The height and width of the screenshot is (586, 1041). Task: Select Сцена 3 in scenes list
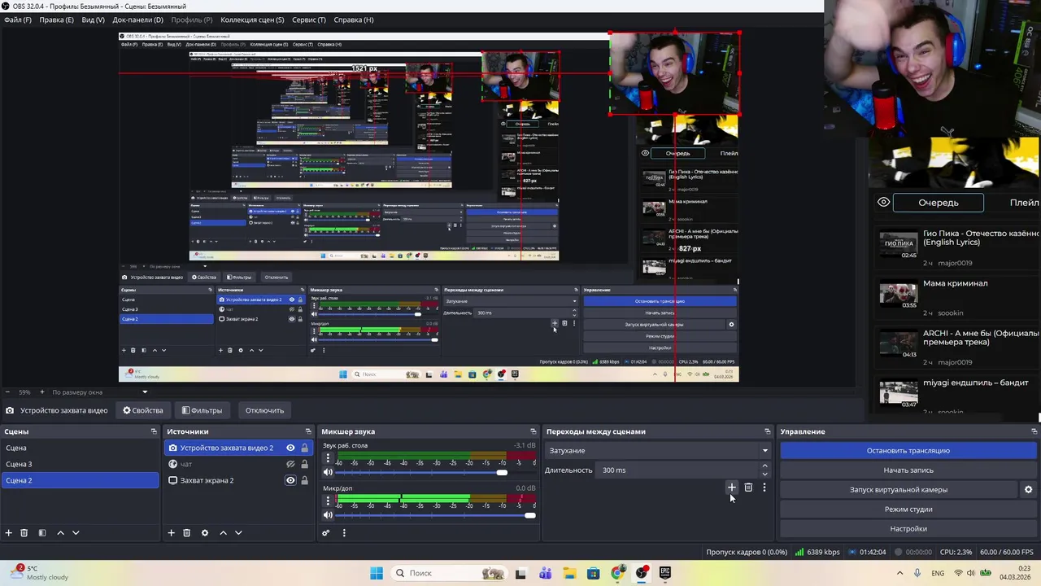tap(80, 464)
